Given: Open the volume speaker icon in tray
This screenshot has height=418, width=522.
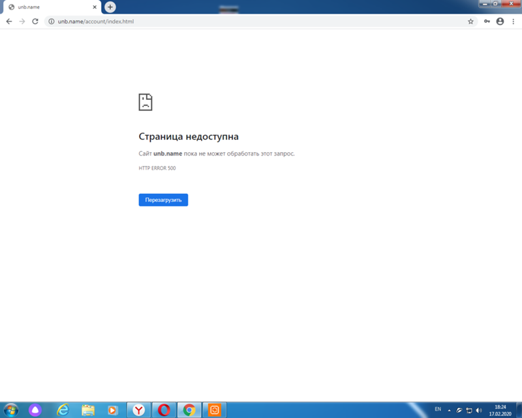Looking at the screenshot, I should click(479, 410).
